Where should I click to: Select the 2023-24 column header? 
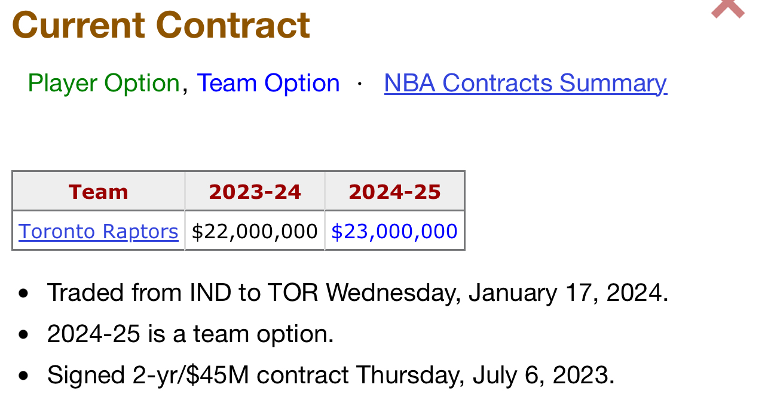pyautogui.click(x=255, y=192)
